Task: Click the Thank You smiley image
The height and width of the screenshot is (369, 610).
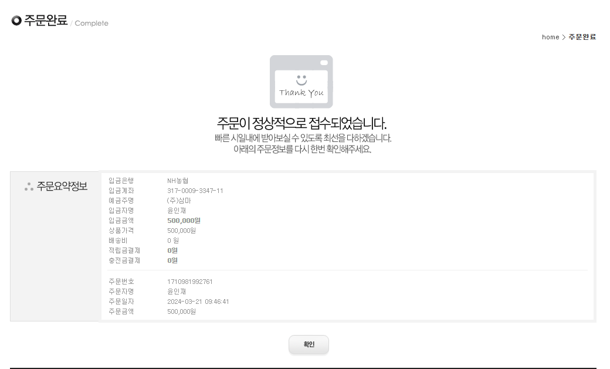Action: [x=301, y=82]
